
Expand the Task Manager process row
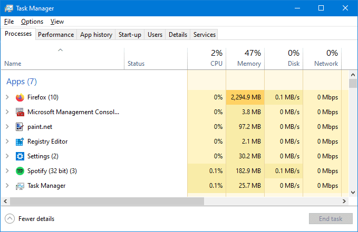coord(7,186)
